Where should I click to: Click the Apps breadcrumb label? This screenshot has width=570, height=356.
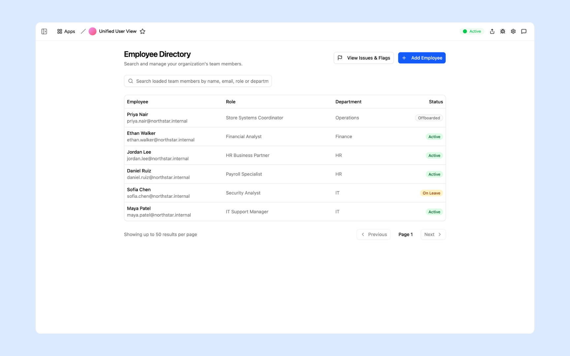click(70, 31)
